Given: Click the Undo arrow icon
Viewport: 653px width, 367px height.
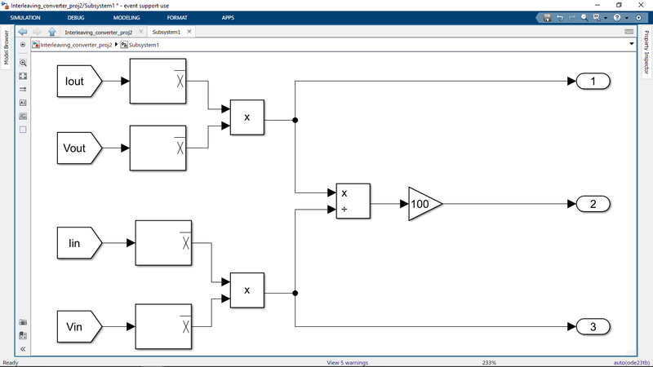Looking at the screenshot, I should [x=560, y=17].
